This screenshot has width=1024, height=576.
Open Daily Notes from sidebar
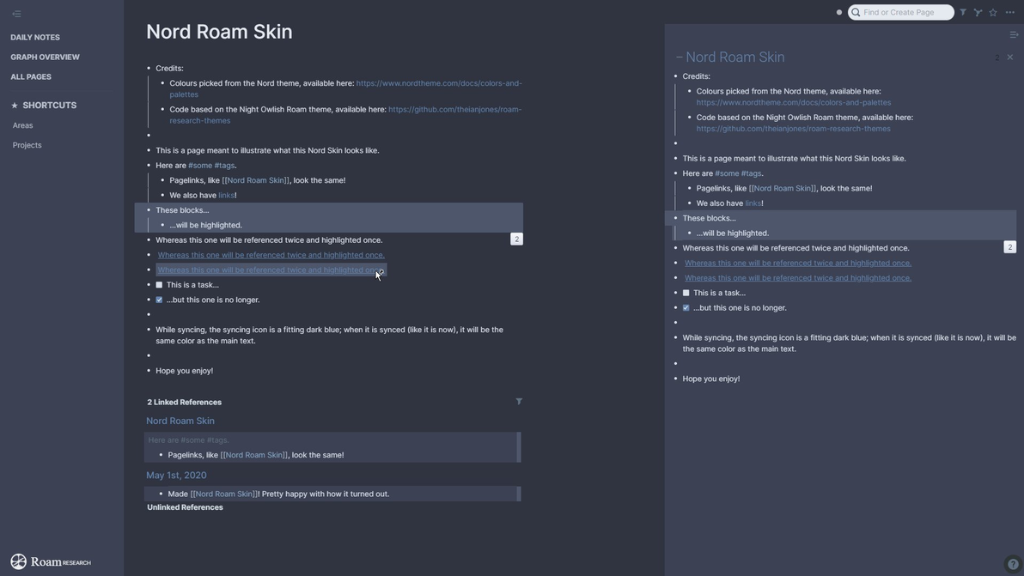click(x=35, y=37)
